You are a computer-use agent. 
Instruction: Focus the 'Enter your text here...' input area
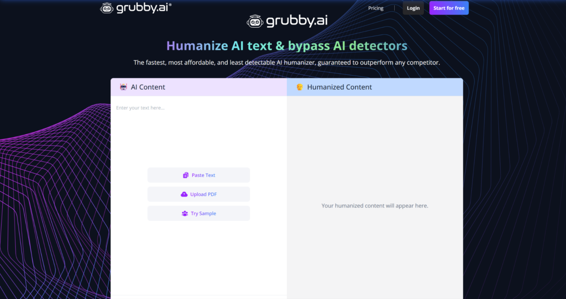pyautogui.click(x=199, y=195)
